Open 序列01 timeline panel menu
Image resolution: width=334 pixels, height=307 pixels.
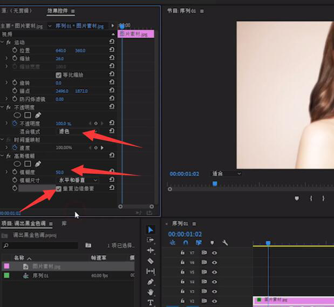(x=194, y=224)
